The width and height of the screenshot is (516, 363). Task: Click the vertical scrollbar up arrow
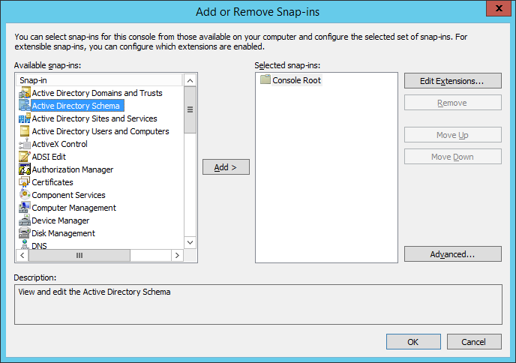point(190,80)
